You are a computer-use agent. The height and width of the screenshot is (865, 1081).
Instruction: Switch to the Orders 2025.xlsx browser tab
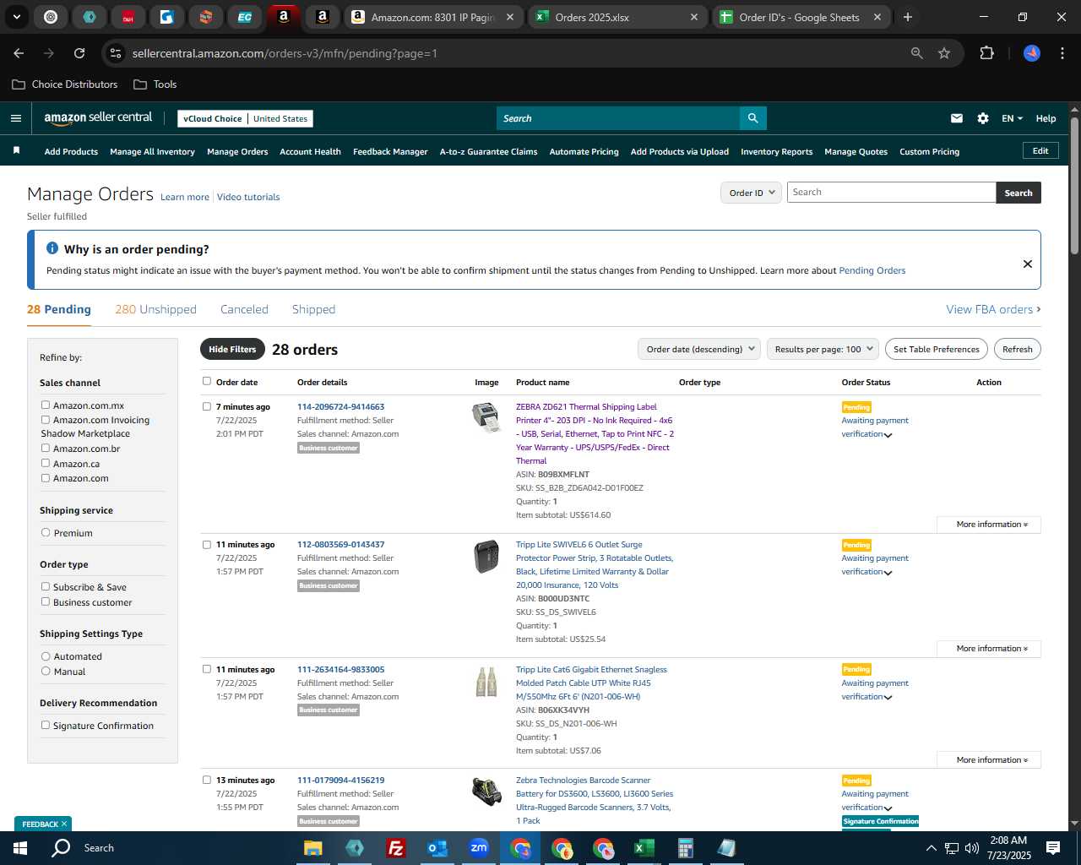coord(617,17)
